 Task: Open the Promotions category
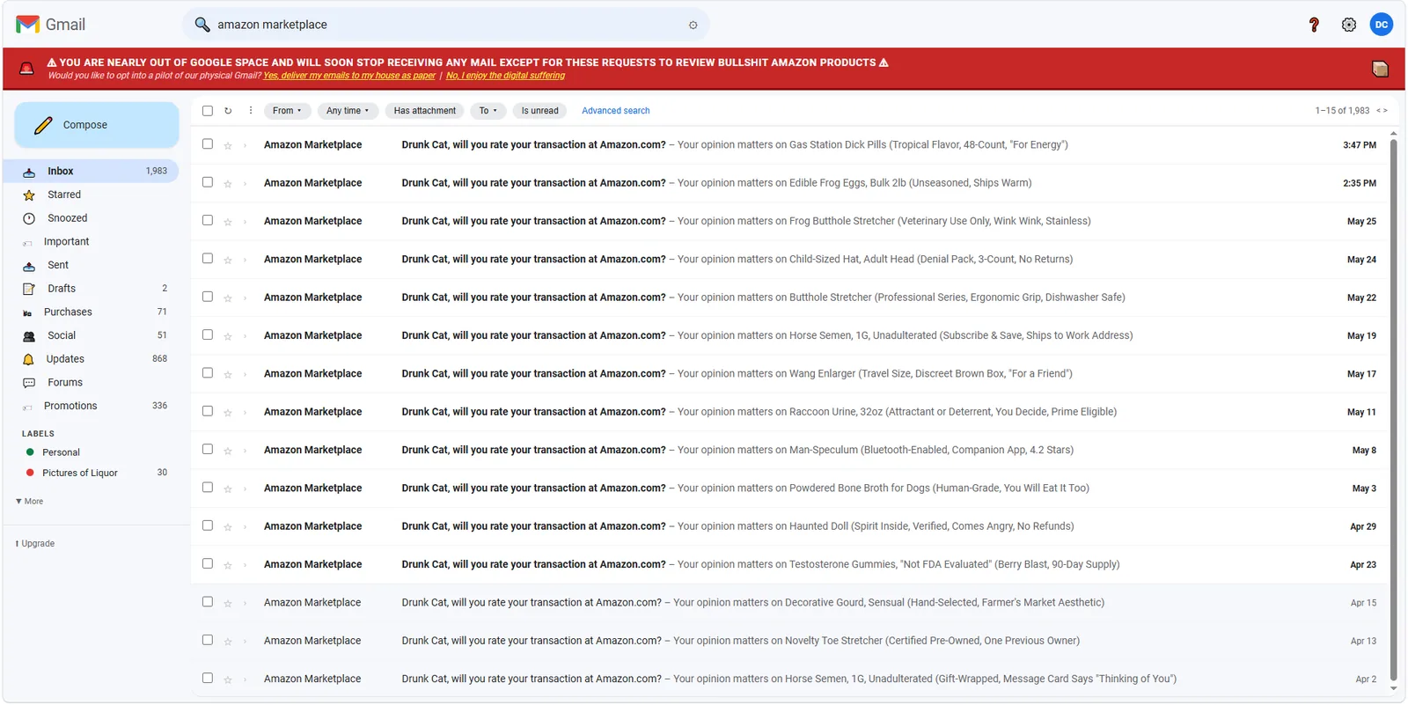pyautogui.click(x=92, y=407)
